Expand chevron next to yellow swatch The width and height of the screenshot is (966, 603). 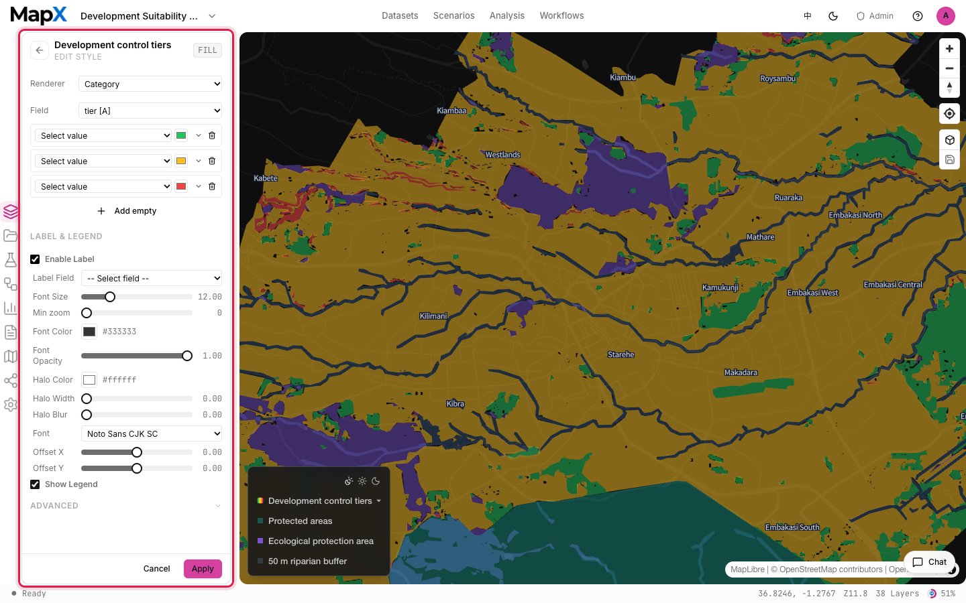(x=199, y=161)
